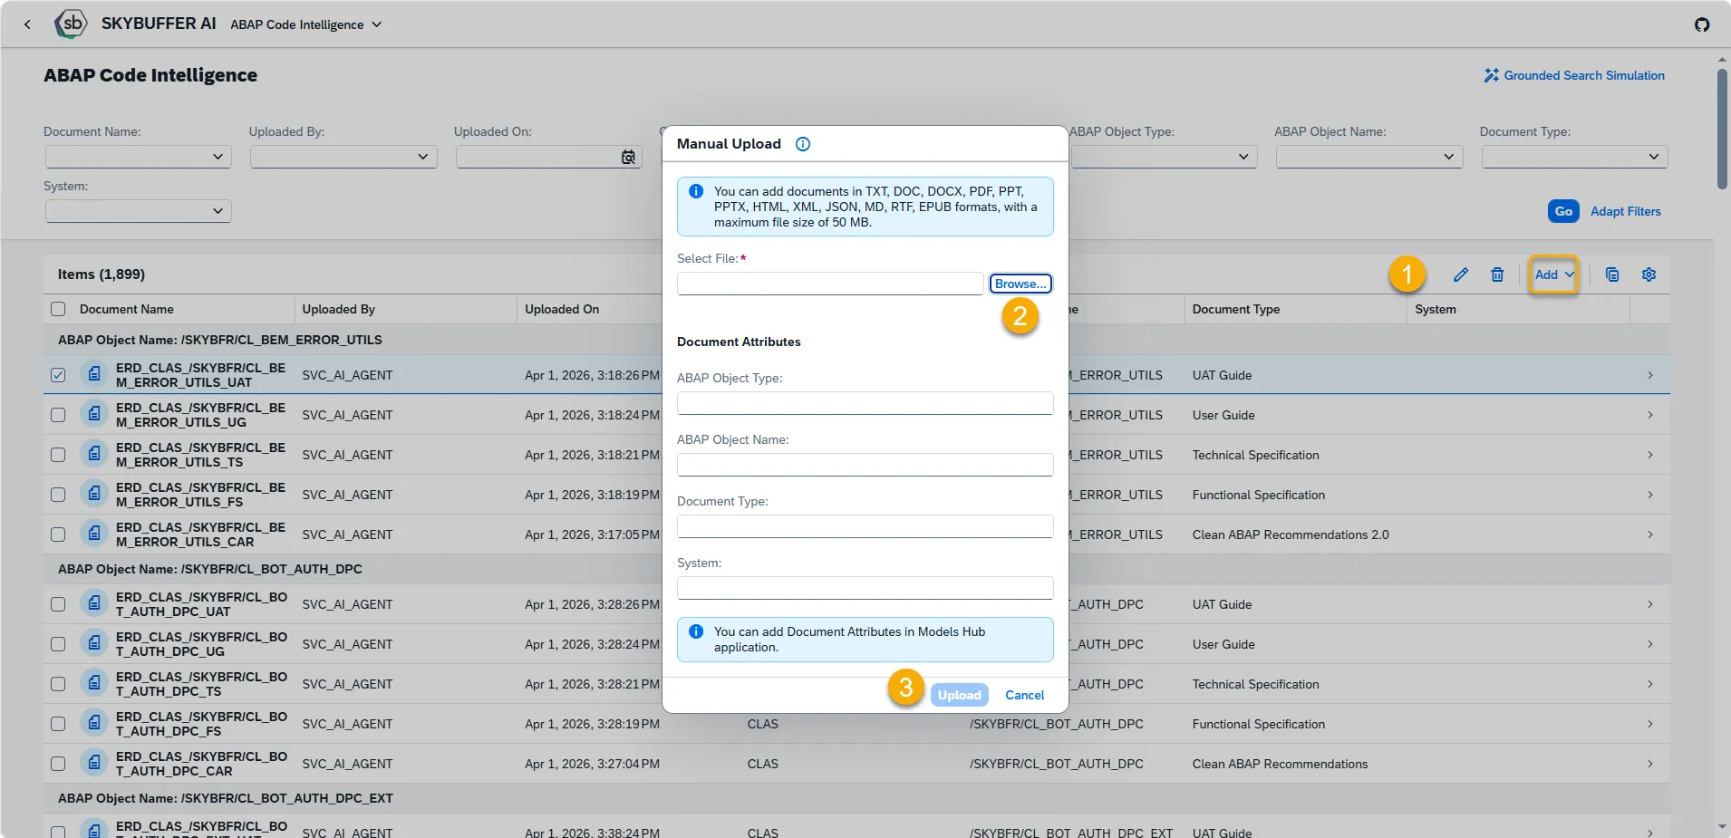Open table settings gear icon
The height and width of the screenshot is (838, 1731).
point(1649,275)
